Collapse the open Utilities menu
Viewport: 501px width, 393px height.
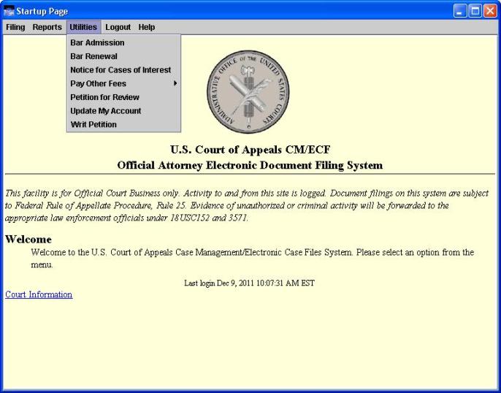click(83, 27)
